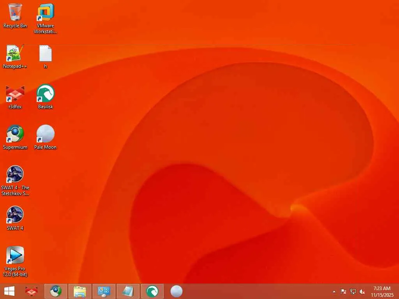Viewport: 399px width, 299px height.
Task: Select the SWAT 4 desktop shortcut
Action: (x=15, y=218)
